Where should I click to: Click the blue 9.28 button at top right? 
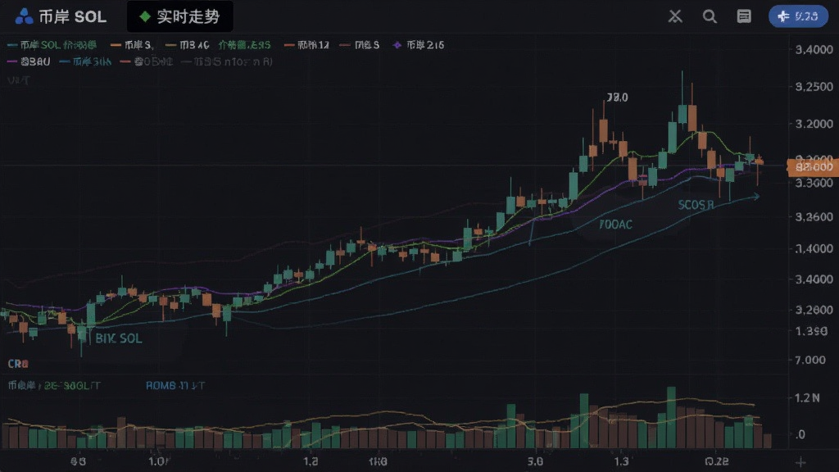coord(798,16)
